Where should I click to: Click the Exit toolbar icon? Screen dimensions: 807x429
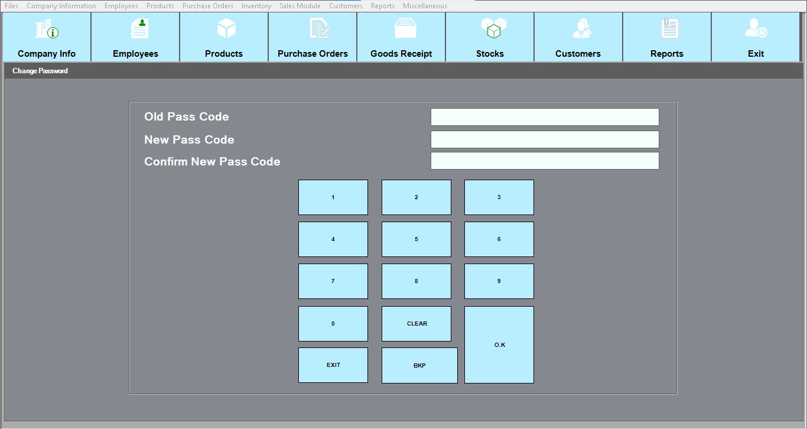point(756,29)
